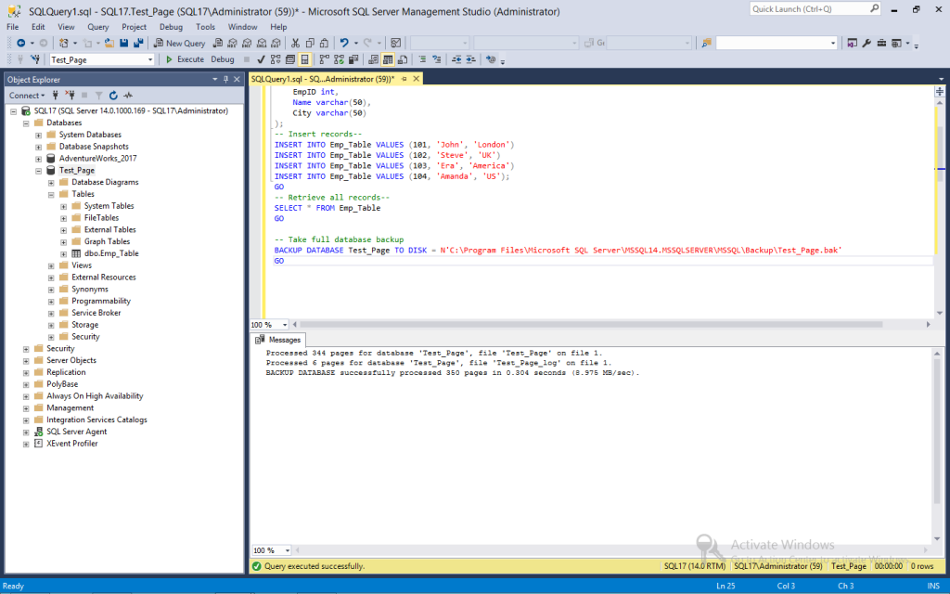The width and height of the screenshot is (950, 594).
Task: Save the current query file
Action: [x=123, y=43]
